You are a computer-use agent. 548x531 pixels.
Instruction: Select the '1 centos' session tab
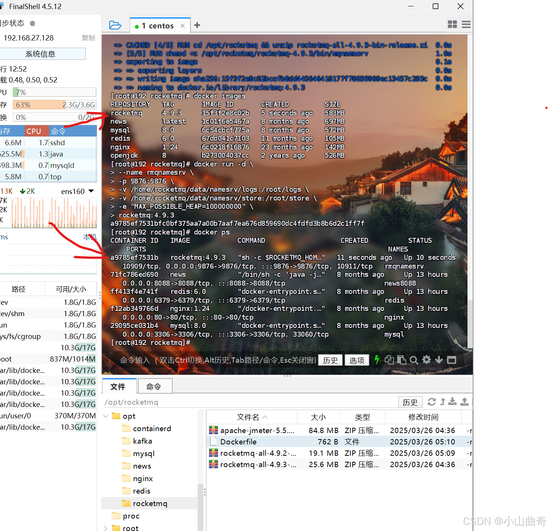click(x=160, y=26)
